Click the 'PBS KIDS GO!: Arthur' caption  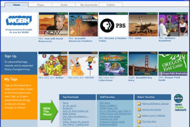tap(51, 78)
